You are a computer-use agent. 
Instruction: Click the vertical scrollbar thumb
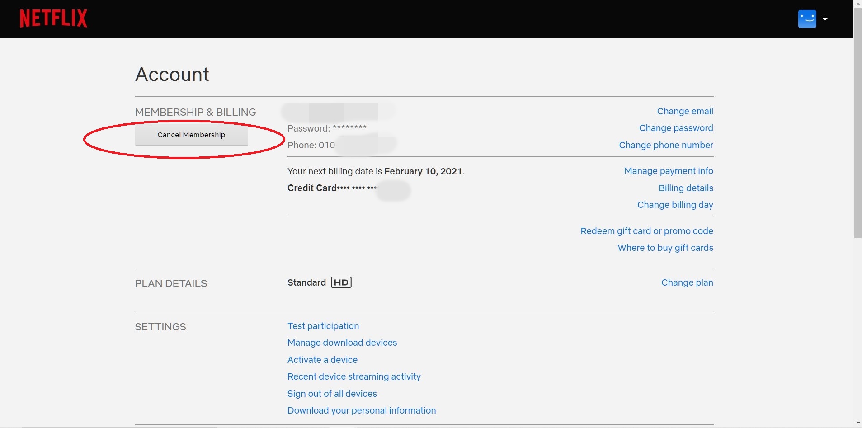(x=857, y=123)
